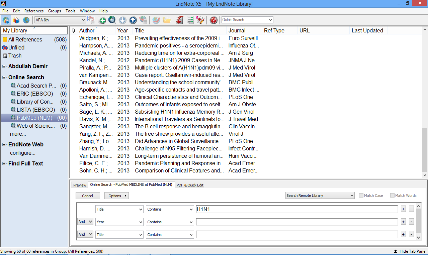Image resolution: width=428 pixels, height=255 pixels.
Task: Open the Search Remote Library dropdown
Action: click(320, 196)
